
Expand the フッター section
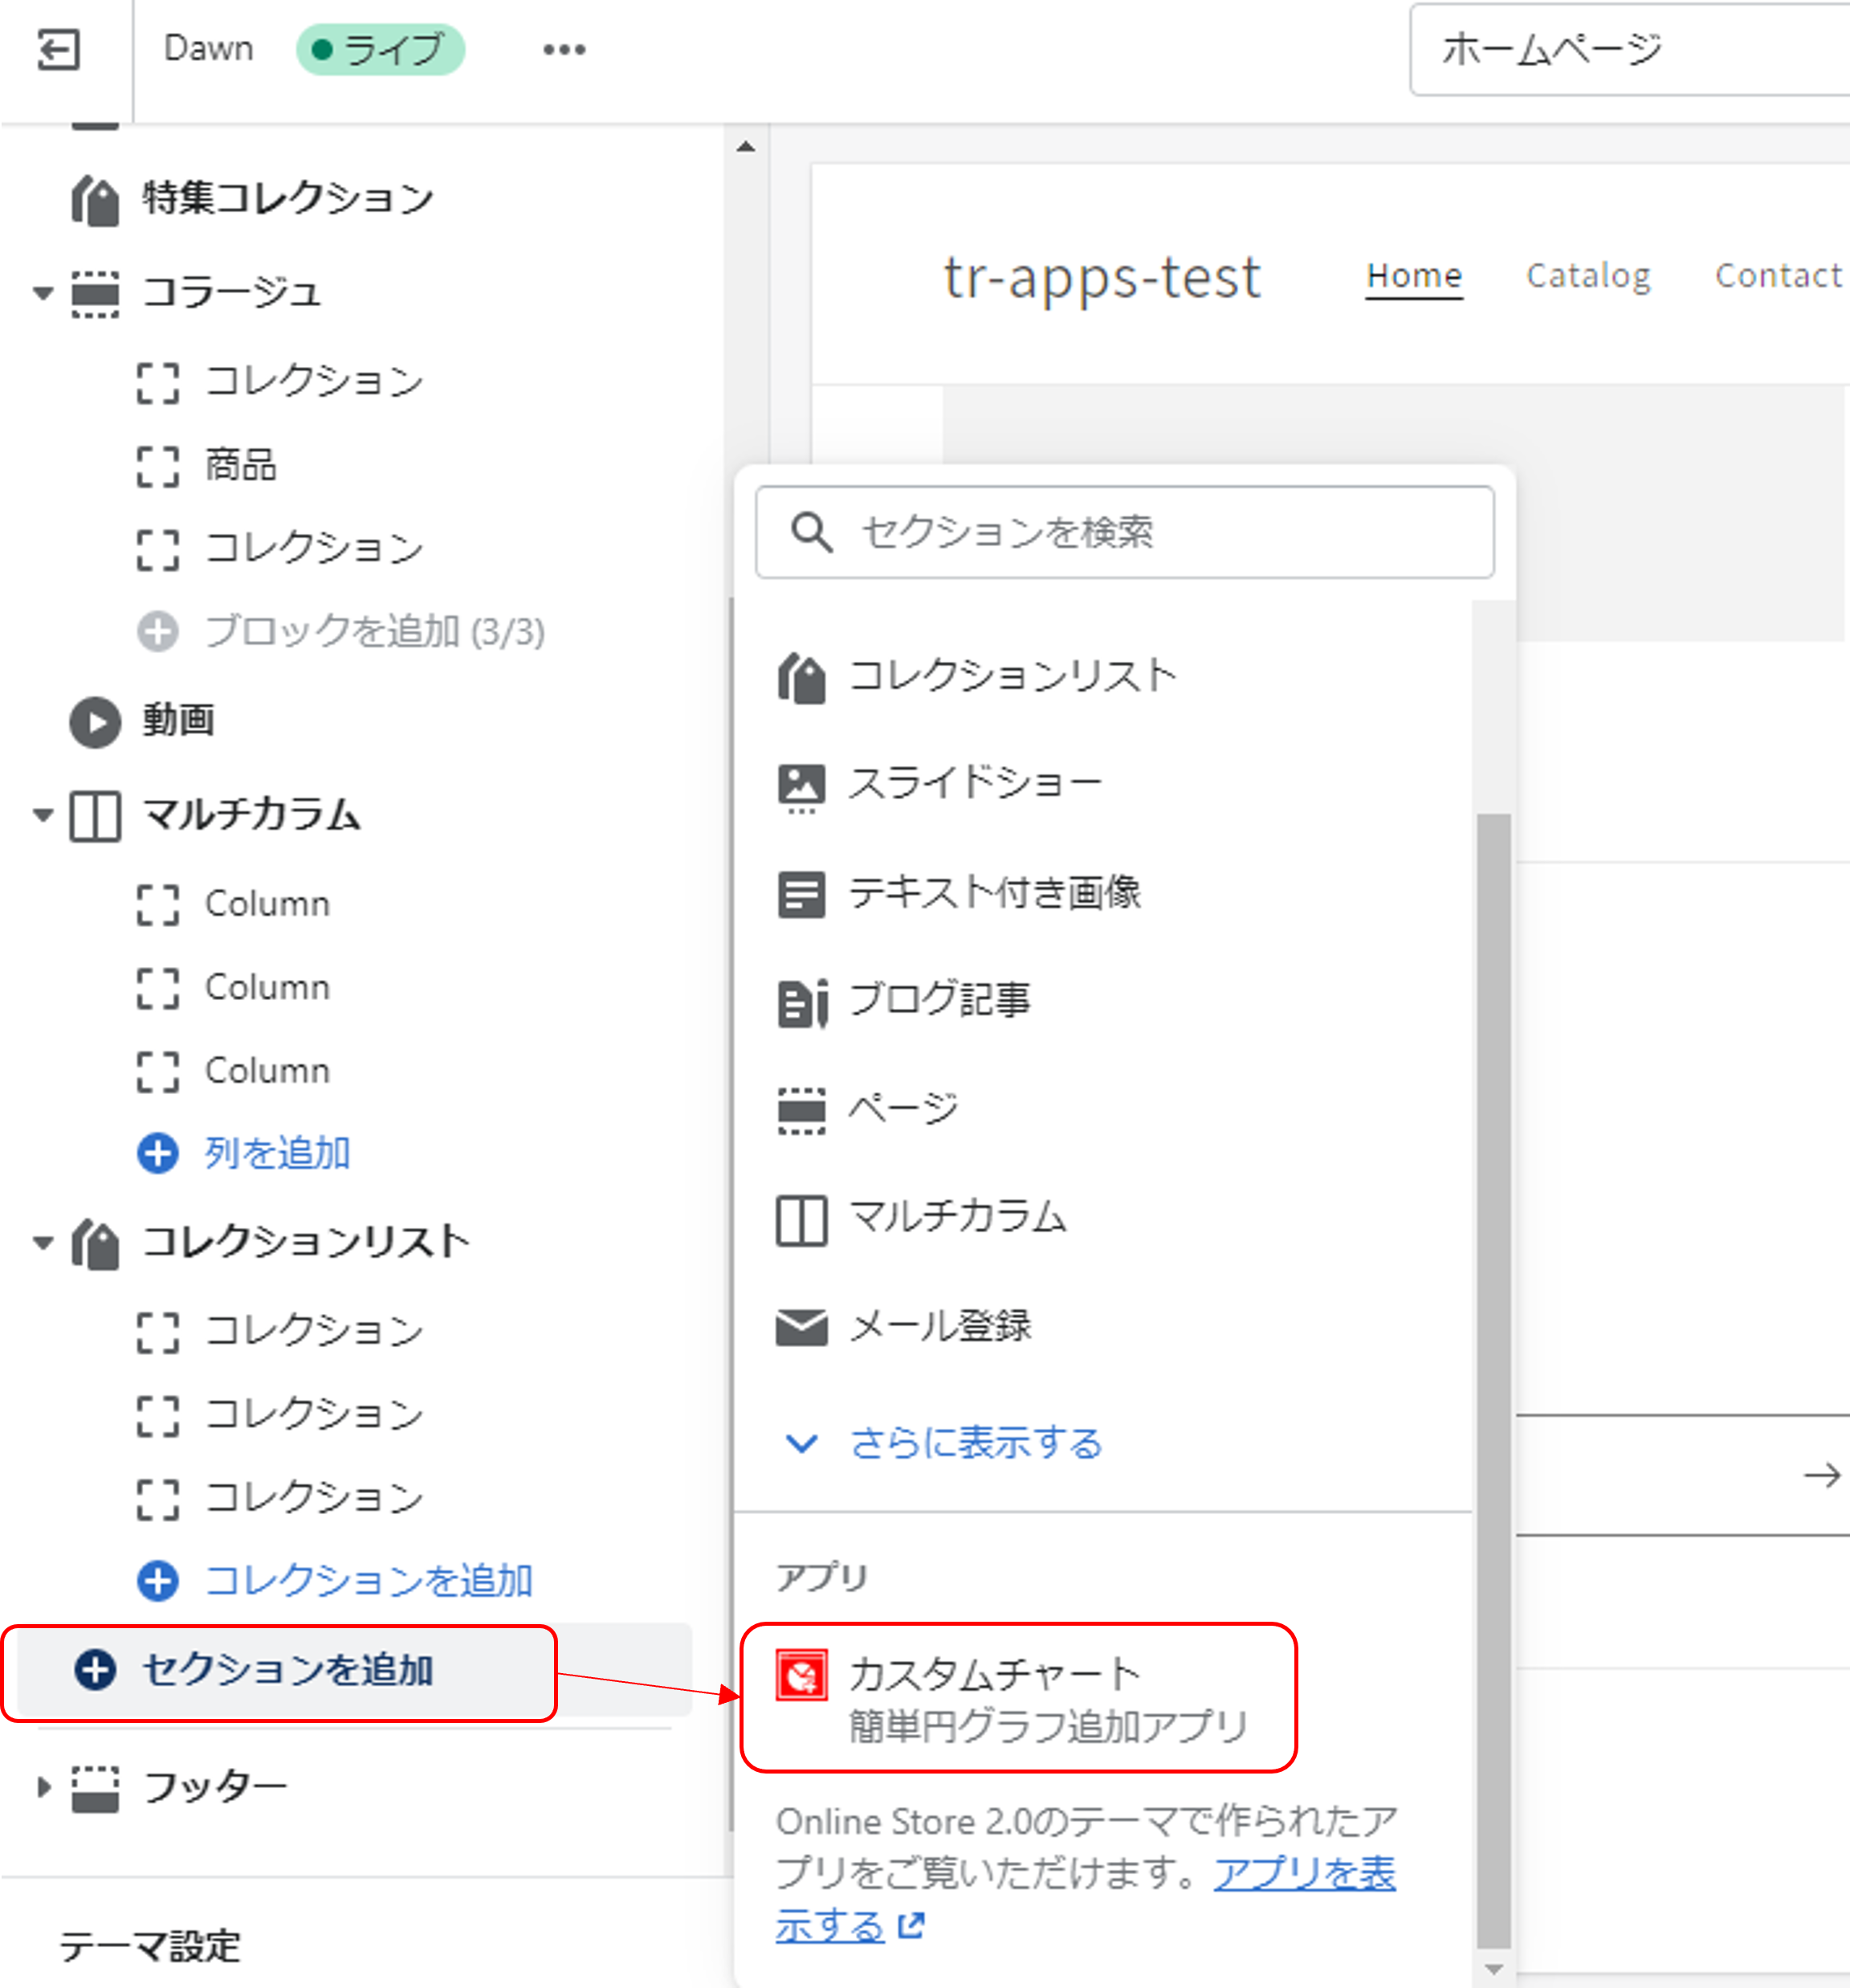(x=43, y=1786)
